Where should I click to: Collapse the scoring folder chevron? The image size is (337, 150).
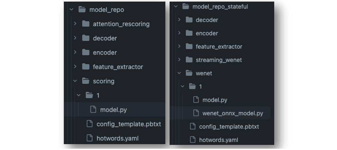(75, 81)
